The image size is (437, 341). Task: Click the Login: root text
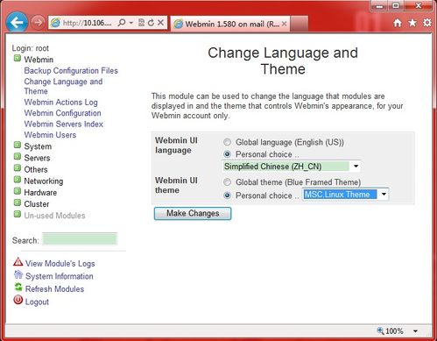click(31, 48)
